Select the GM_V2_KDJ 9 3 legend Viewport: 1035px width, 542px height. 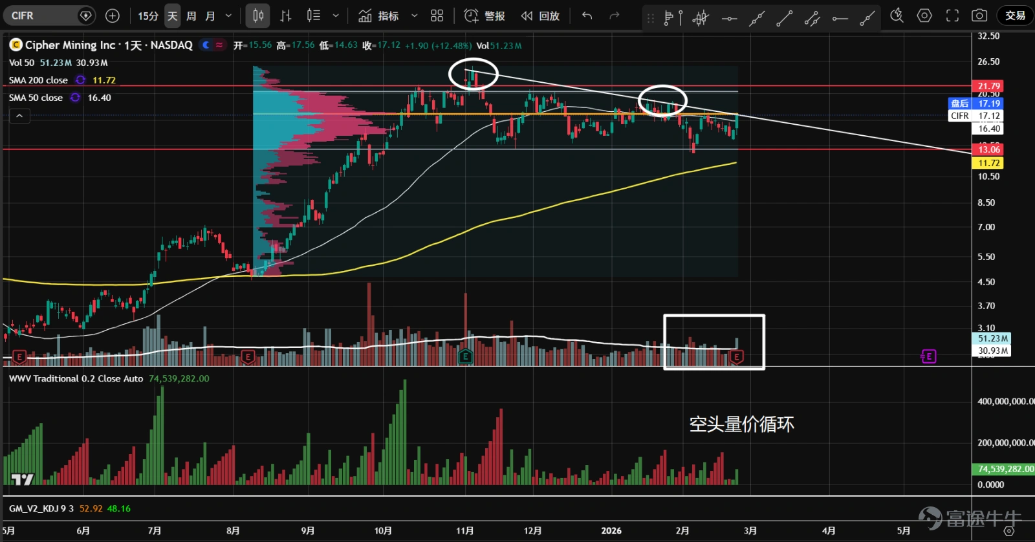(41, 508)
